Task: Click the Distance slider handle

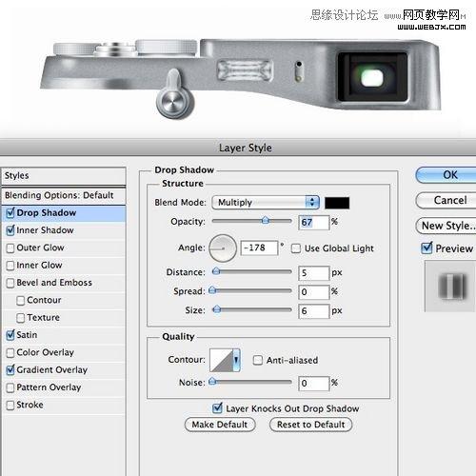Action: (216, 271)
